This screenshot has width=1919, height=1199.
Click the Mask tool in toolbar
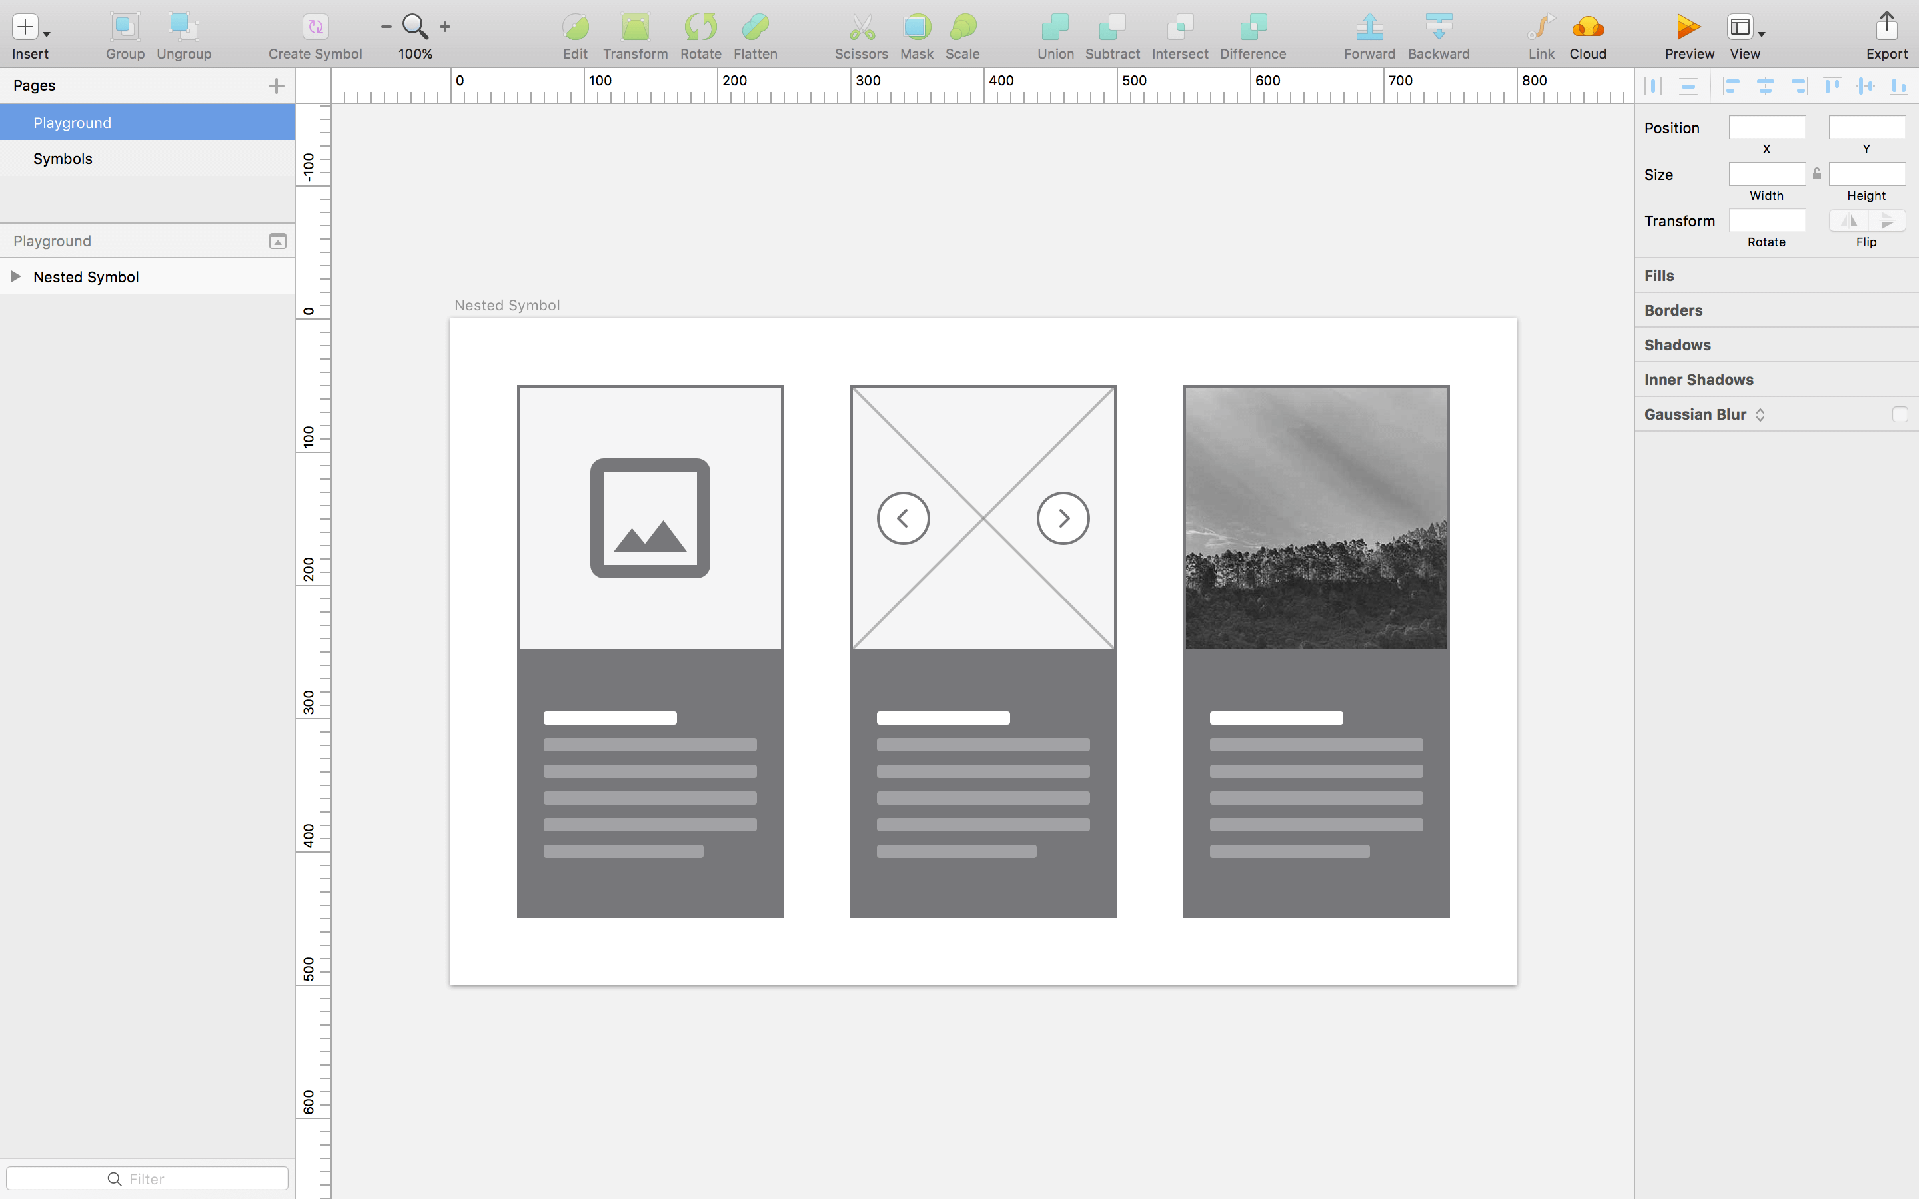916,33
